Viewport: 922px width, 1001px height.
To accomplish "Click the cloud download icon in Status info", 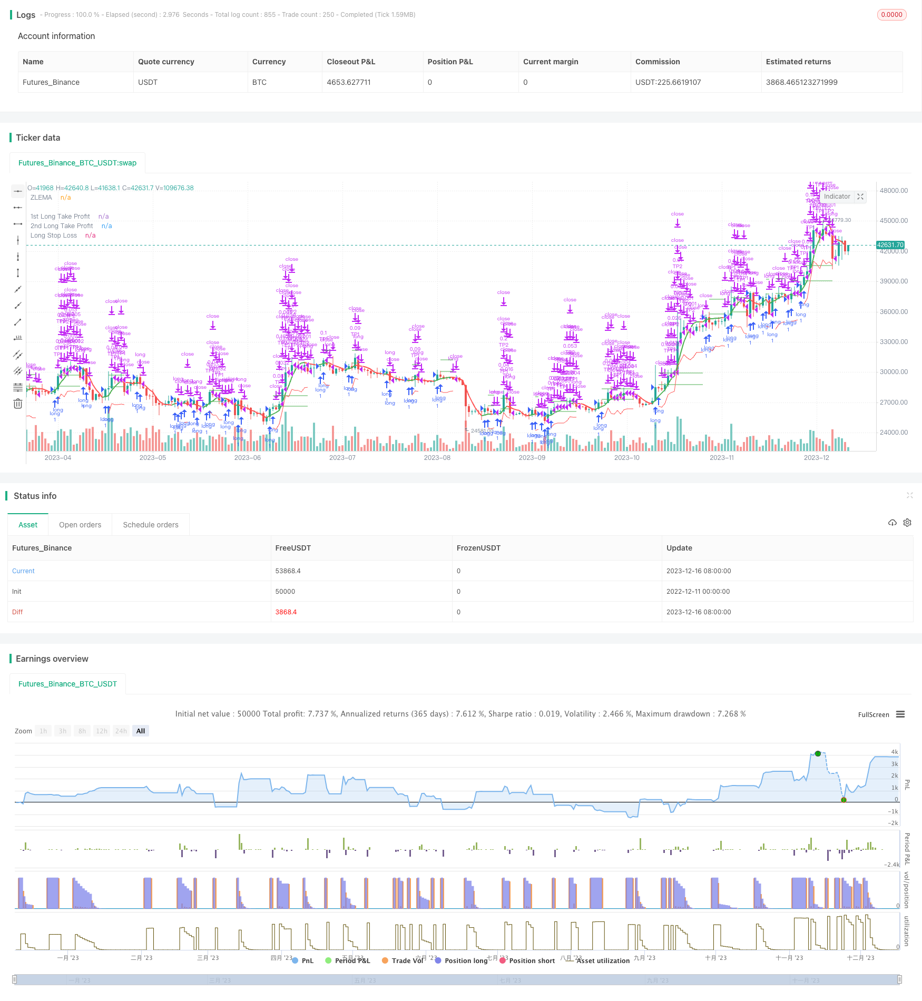I will click(x=892, y=523).
